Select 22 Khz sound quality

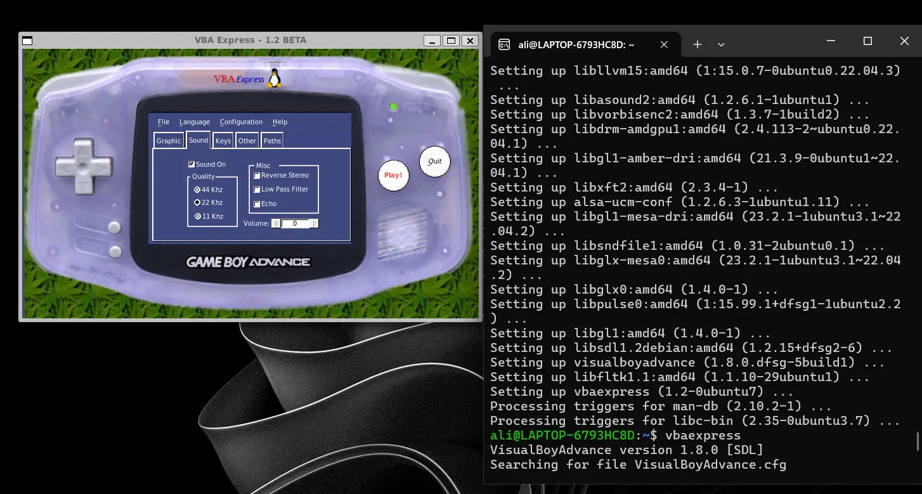pos(197,203)
